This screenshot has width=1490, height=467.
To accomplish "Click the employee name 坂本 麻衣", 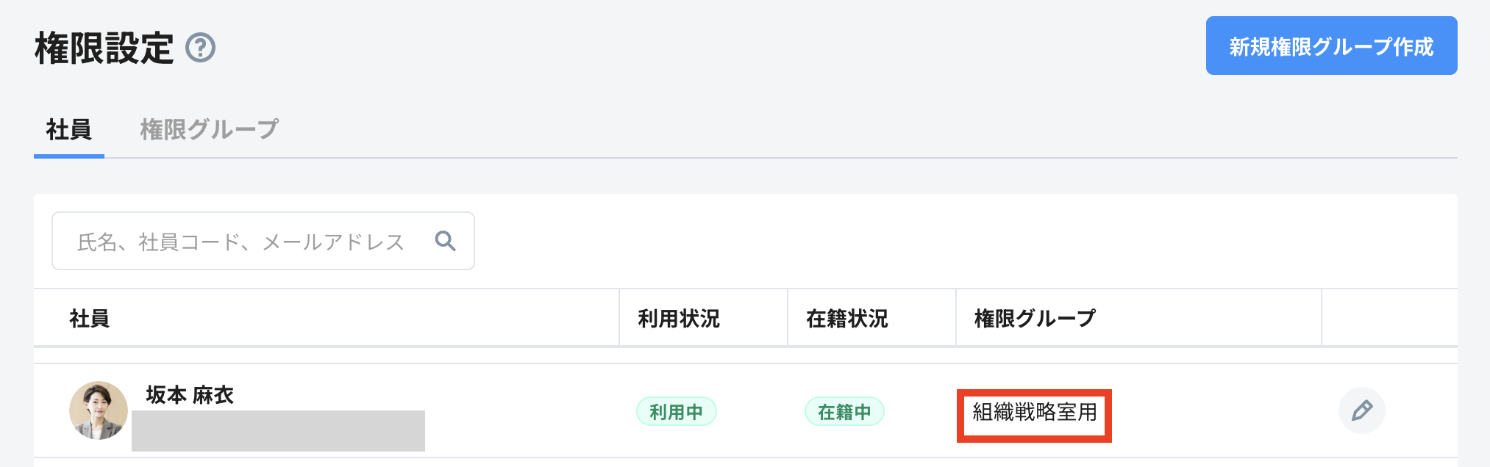I will pos(190,395).
